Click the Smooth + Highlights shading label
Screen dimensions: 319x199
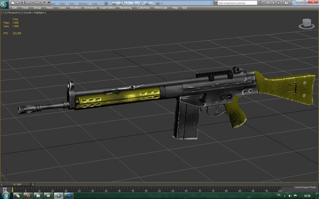[x=34, y=13]
